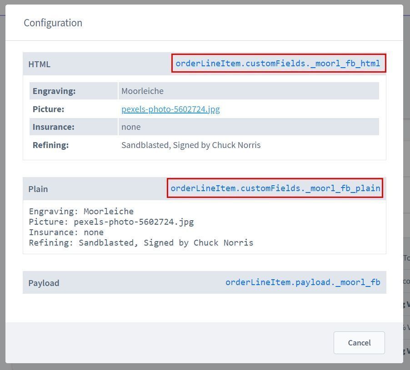Click the orderLineItem.payload._moorl_fb variable
This screenshot has width=410, height=370.
[303, 282]
